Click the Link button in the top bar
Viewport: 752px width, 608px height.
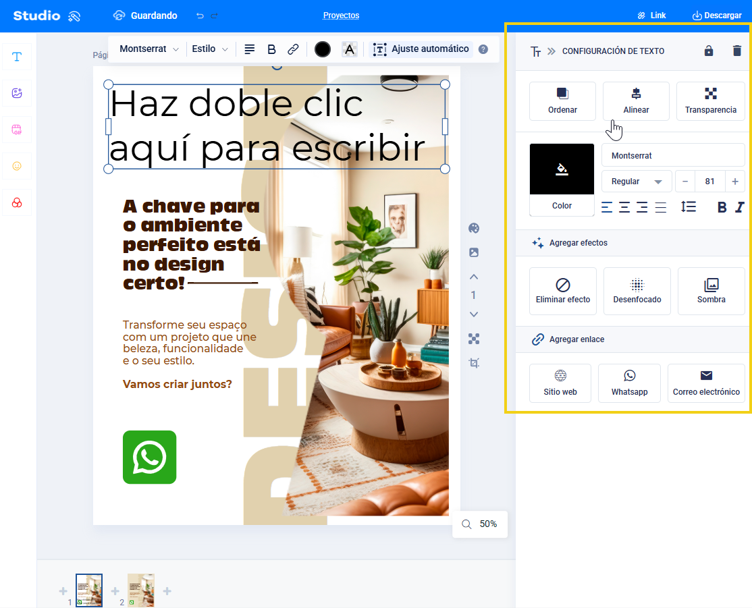(x=652, y=16)
